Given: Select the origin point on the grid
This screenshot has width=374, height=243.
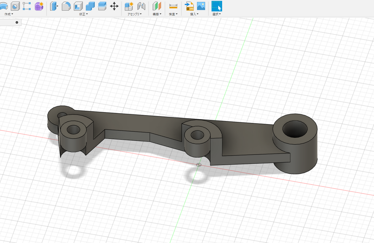Looking at the screenshot, I should pos(199,165).
